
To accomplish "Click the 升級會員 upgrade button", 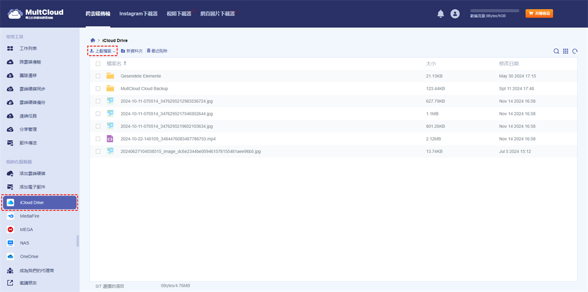I will pyautogui.click(x=539, y=13).
